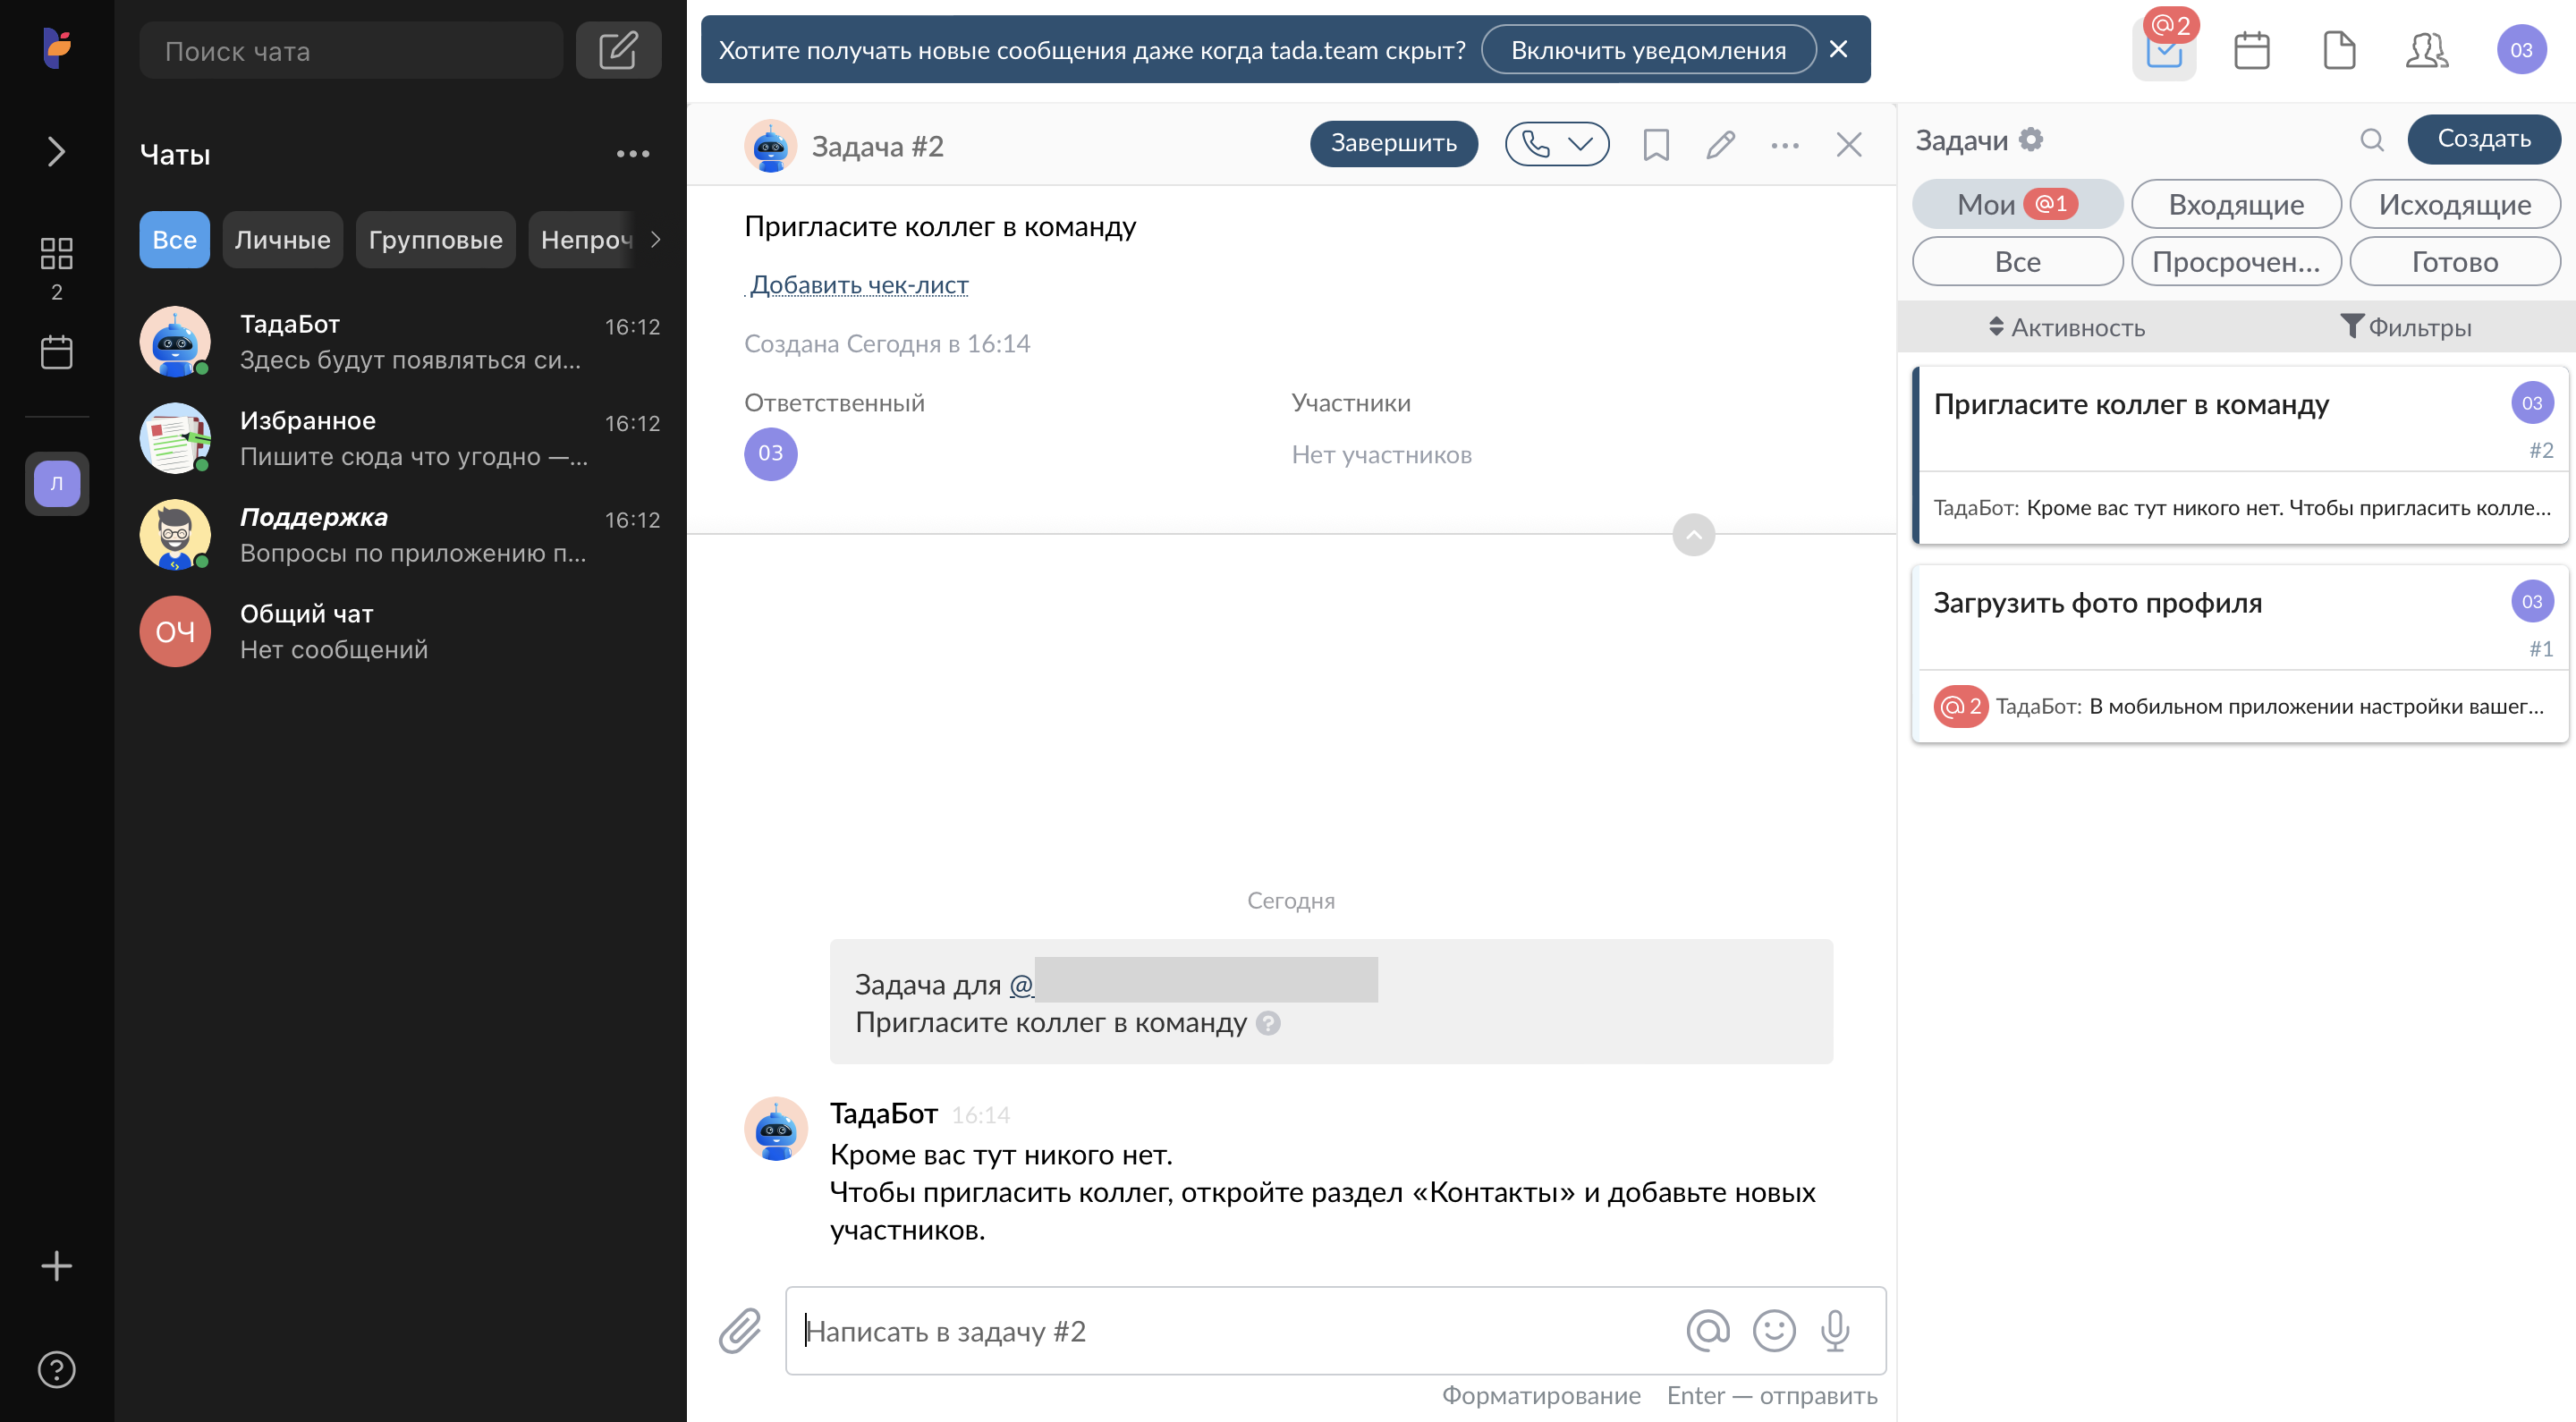Select the Просроченные tasks tab
The height and width of the screenshot is (1422, 2576).
pos(2237,261)
